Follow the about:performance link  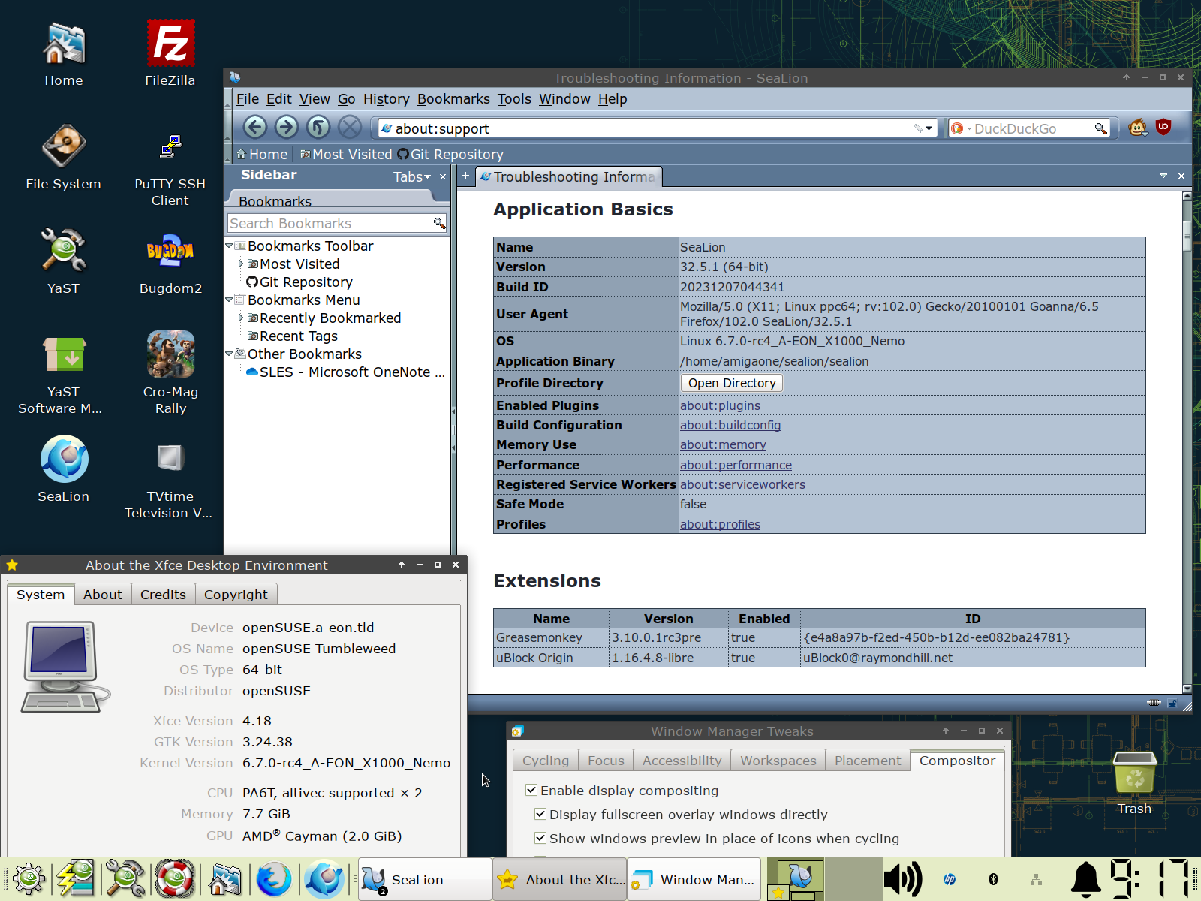click(736, 465)
